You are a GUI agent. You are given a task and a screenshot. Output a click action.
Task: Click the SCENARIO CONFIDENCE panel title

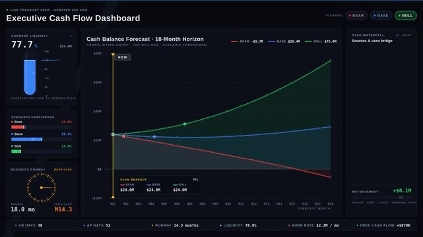32,117
